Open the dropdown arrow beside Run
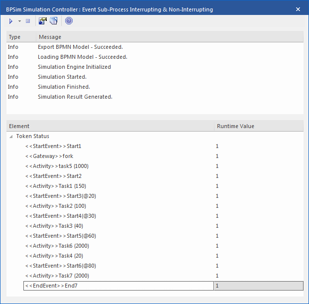Viewport: 309px width, 304px height. [19, 21]
